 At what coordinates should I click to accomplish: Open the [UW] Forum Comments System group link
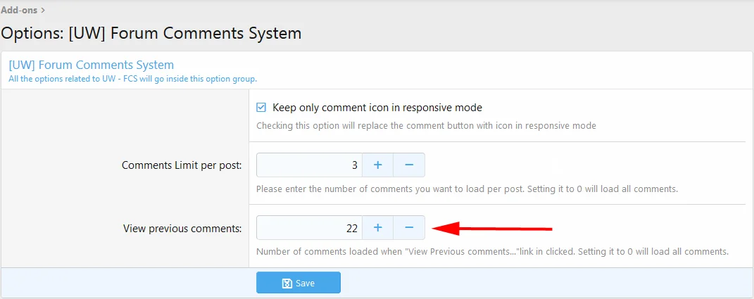92,65
